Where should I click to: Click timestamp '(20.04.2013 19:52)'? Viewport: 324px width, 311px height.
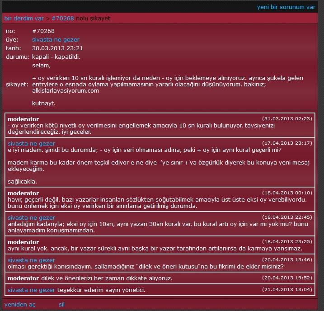tap(287, 278)
